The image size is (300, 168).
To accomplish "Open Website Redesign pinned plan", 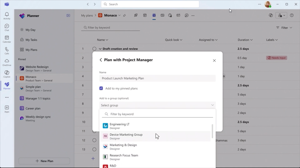I will 44,69.
